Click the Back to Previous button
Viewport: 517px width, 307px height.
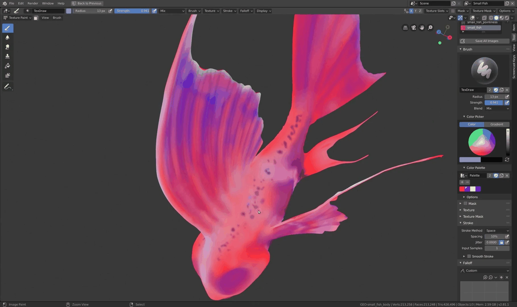point(87,3)
